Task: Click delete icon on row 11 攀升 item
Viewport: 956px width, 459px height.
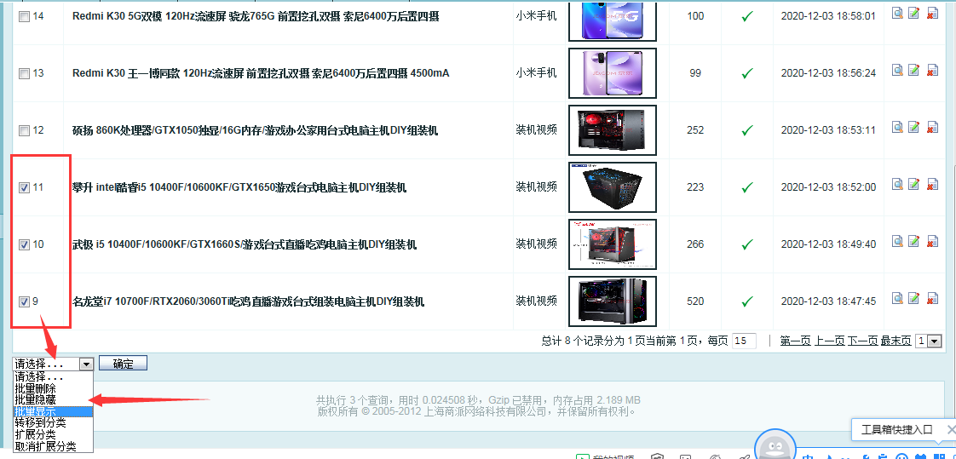Action: pyautogui.click(x=932, y=184)
